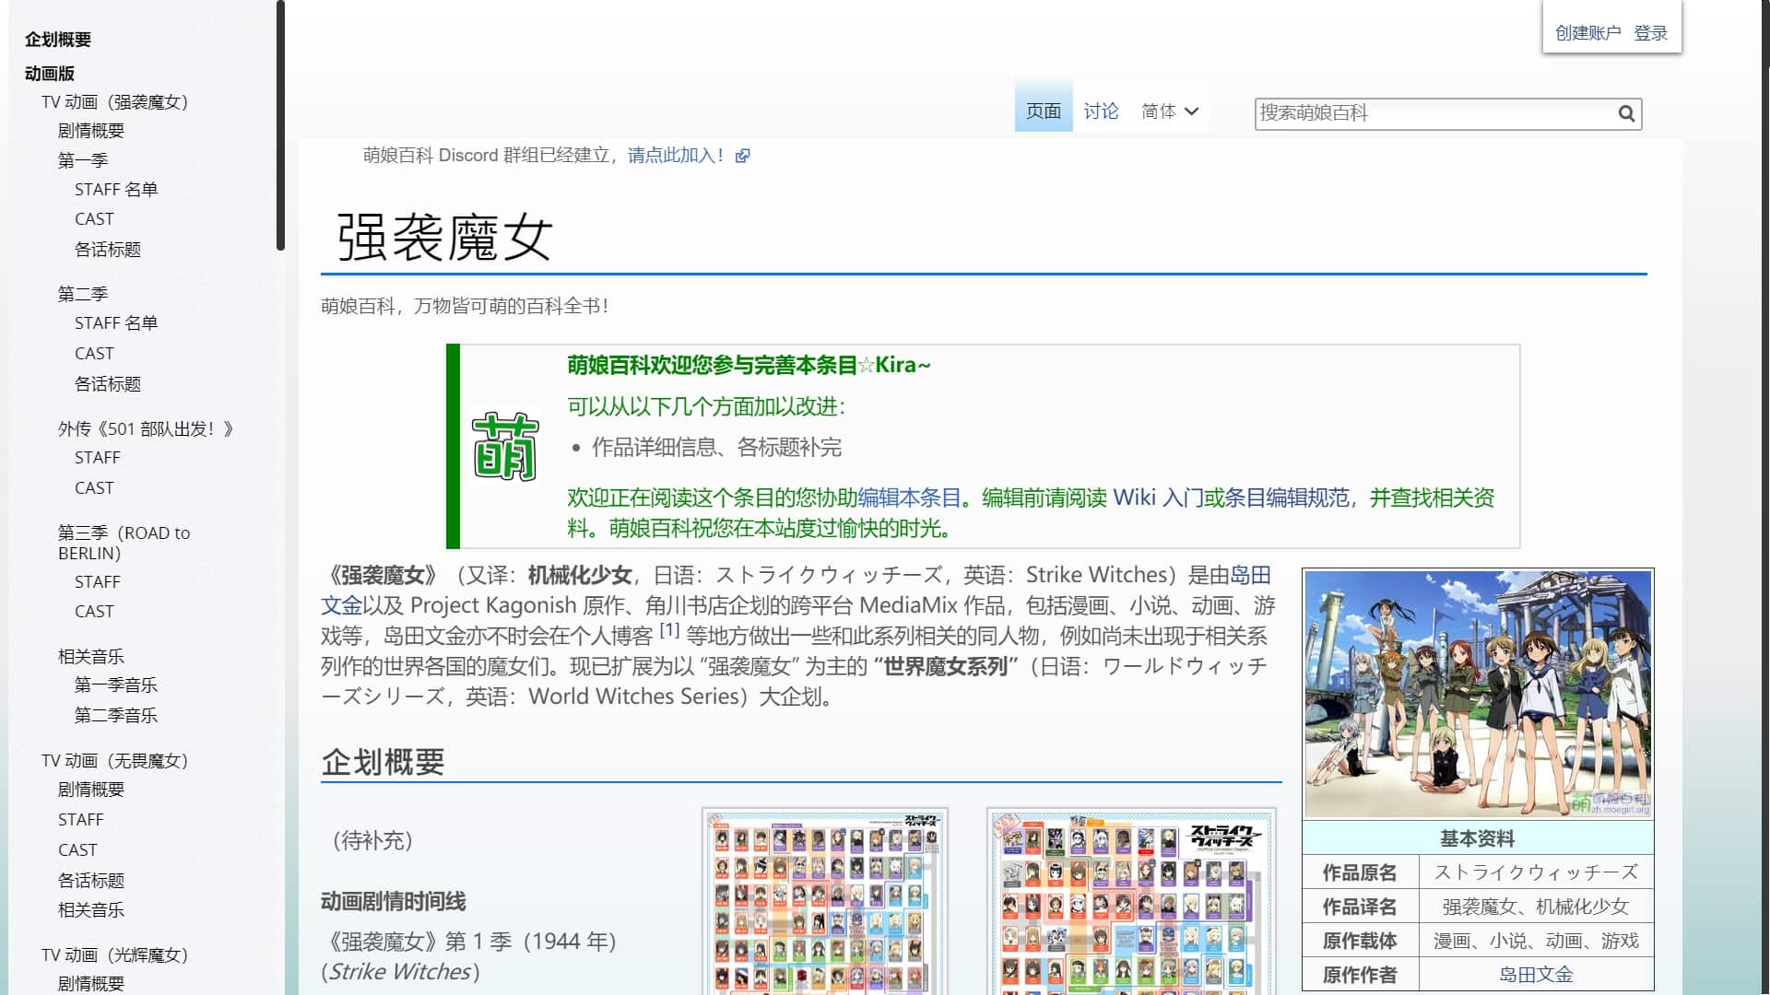This screenshot has width=1770, height=995.
Task: Click the 作品原名 label in infobox
Action: point(1360,872)
